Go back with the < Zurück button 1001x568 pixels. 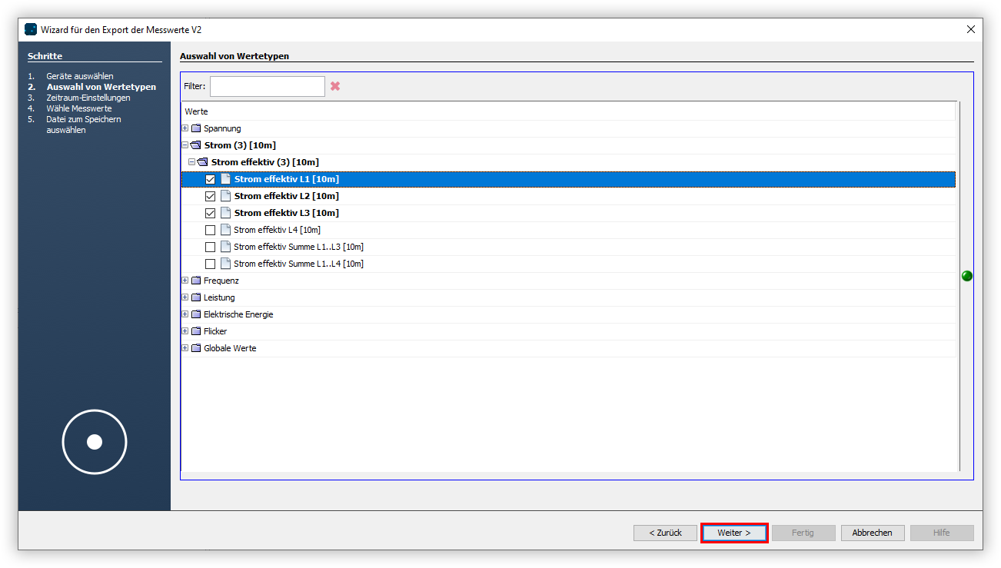665,533
